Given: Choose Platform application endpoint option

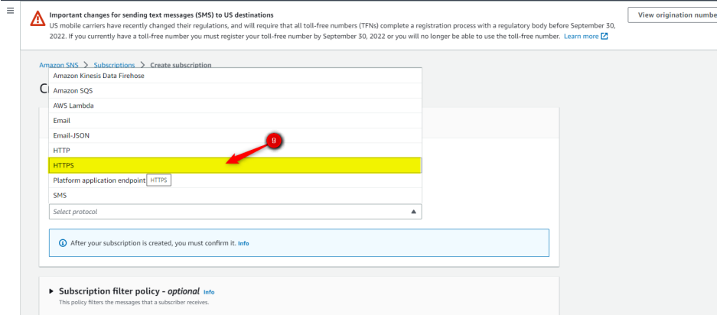Looking at the screenshot, I should tap(99, 180).
